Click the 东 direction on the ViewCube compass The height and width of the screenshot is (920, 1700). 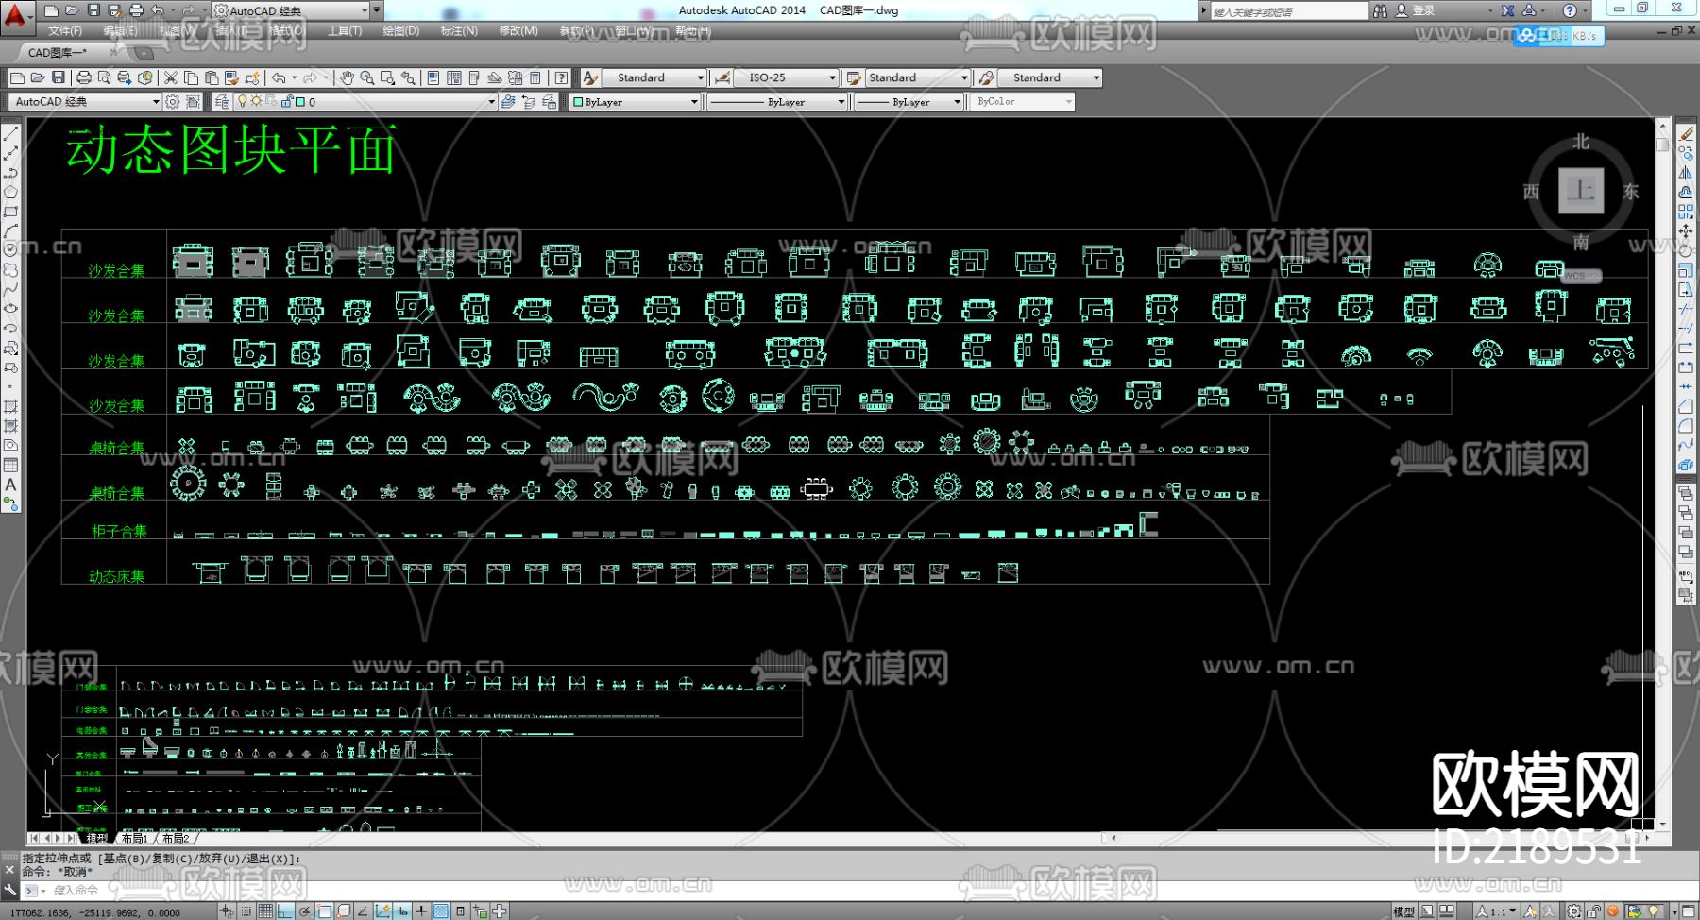click(1631, 191)
